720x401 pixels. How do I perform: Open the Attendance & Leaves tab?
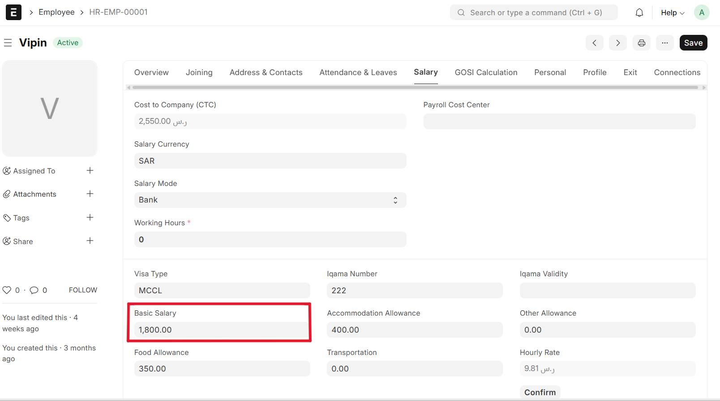tap(358, 72)
